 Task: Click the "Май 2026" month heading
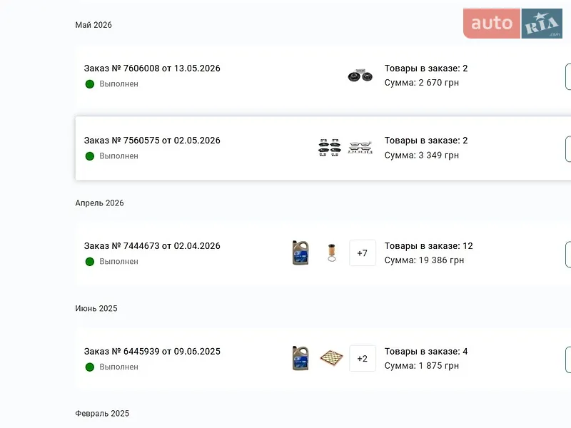[x=94, y=25]
